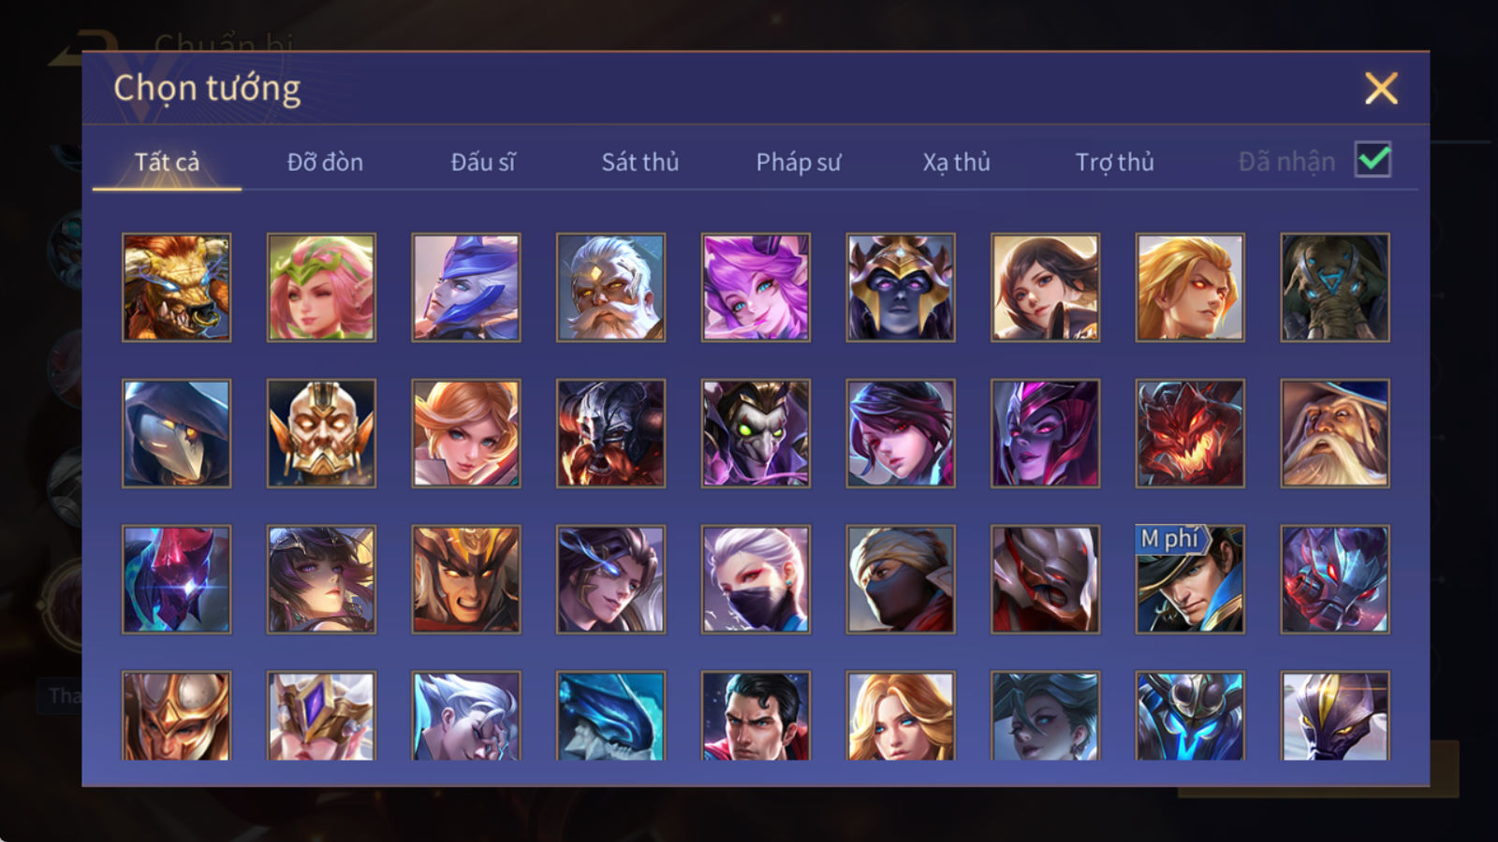Choose the red lava demon hero portrait
This screenshot has width=1498, height=842.
pyautogui.click(x=1190, y=433)
